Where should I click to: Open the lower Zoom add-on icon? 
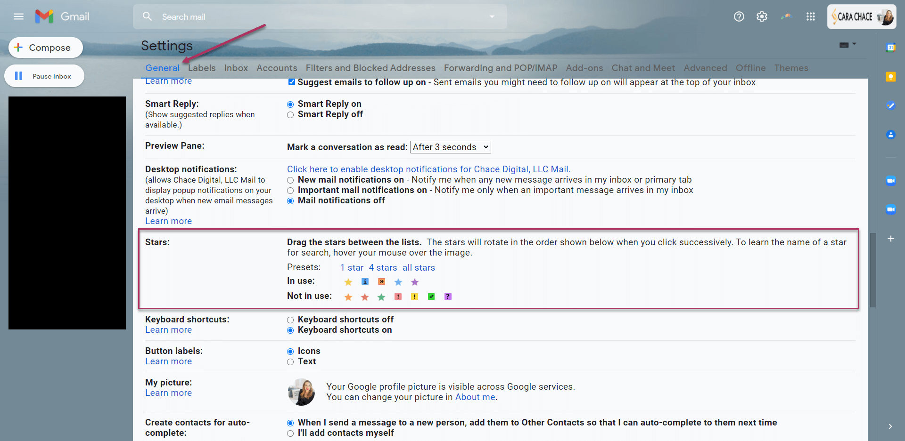[891, 209]
